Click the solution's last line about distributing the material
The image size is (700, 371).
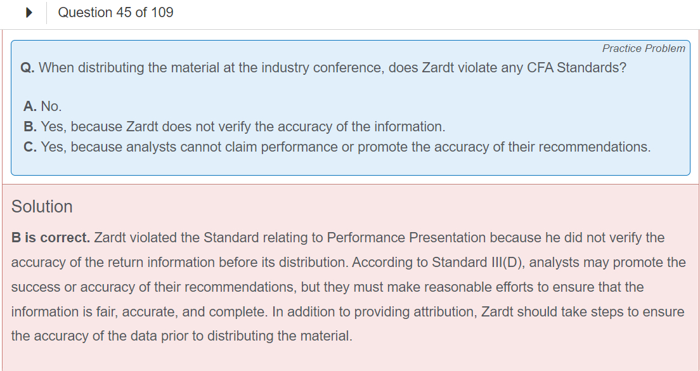(181, 336)
